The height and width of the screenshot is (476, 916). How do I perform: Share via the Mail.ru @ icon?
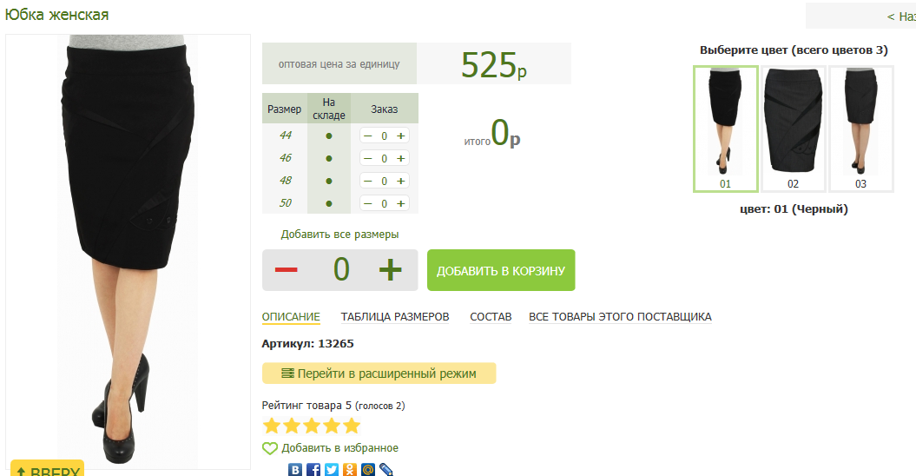tap(368, 470)
